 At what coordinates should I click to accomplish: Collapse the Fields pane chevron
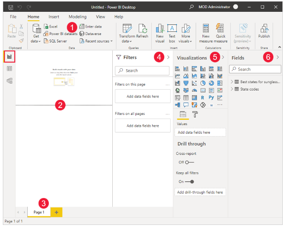coord(277,57)
